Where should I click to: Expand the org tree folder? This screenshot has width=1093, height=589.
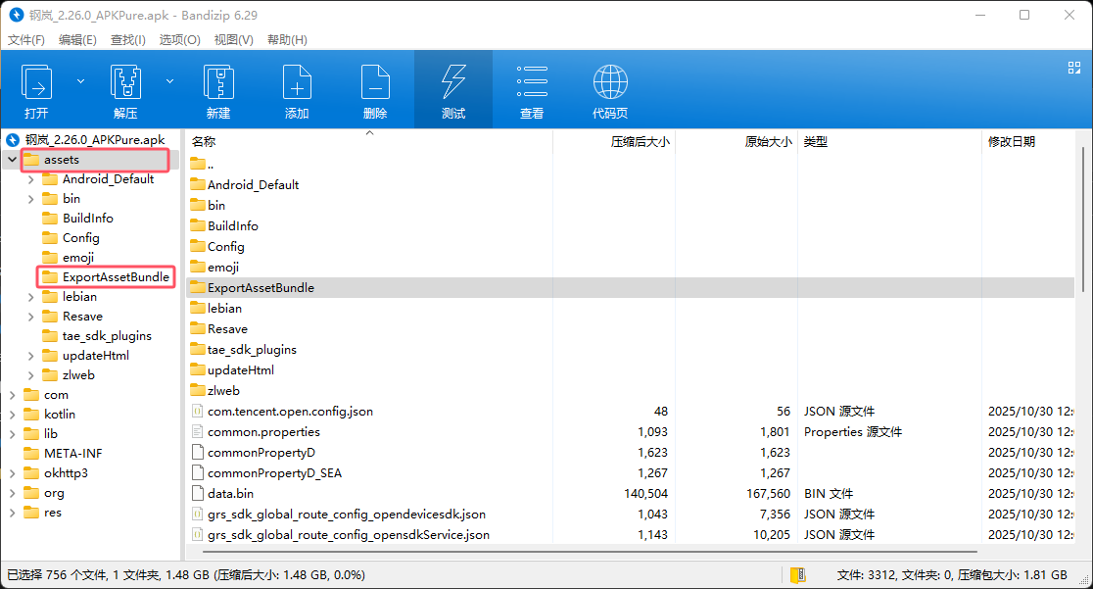12,493
